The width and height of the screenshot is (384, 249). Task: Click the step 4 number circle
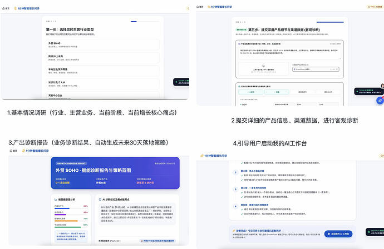[235, 206]
